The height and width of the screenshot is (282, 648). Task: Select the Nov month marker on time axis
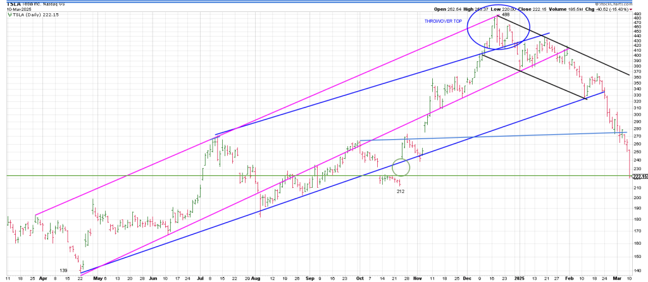click(417, 278)
